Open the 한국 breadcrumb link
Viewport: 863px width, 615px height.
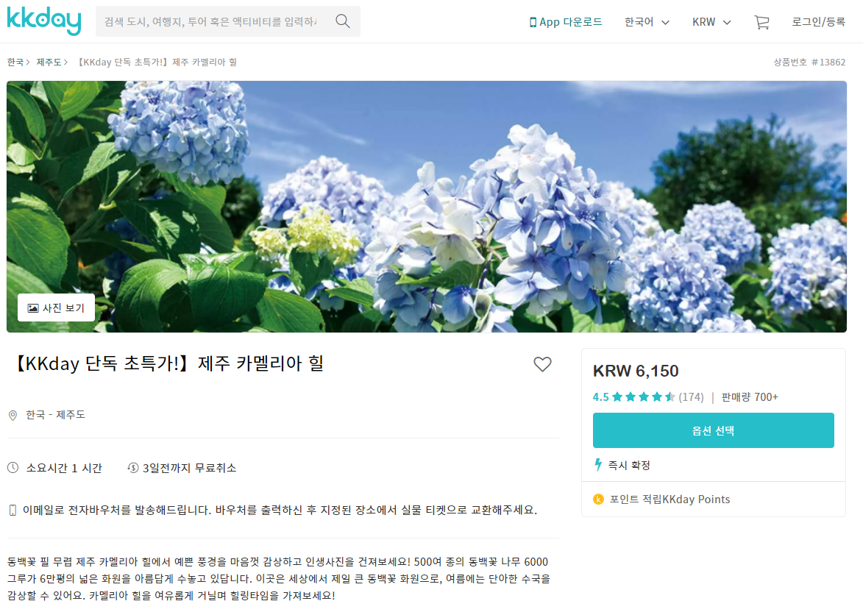[x=15, y=62]
